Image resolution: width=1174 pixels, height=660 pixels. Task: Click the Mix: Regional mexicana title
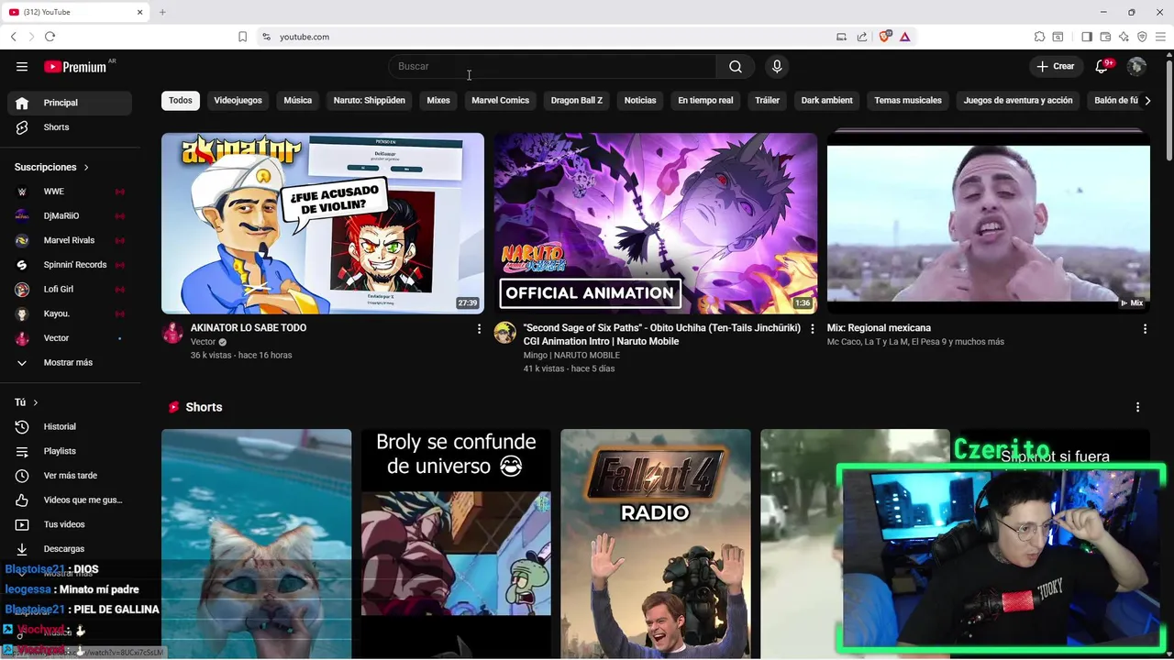[879, 328]
